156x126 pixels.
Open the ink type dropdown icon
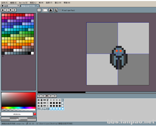coord(51,10)
